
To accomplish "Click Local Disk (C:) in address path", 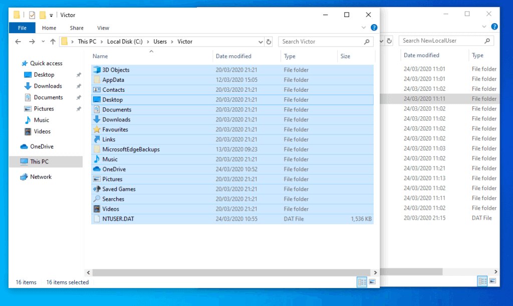I will click(125, 42).
